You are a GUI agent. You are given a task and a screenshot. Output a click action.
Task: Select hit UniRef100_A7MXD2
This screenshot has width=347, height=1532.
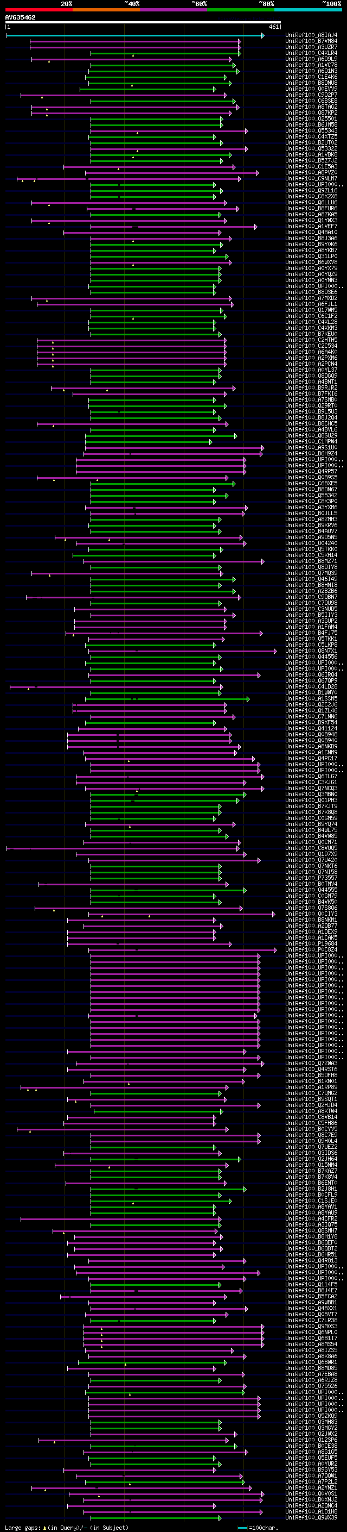[311, 298]
